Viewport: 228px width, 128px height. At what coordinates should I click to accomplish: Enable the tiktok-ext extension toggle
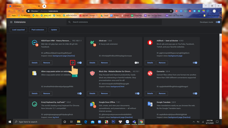click(137, 63)
